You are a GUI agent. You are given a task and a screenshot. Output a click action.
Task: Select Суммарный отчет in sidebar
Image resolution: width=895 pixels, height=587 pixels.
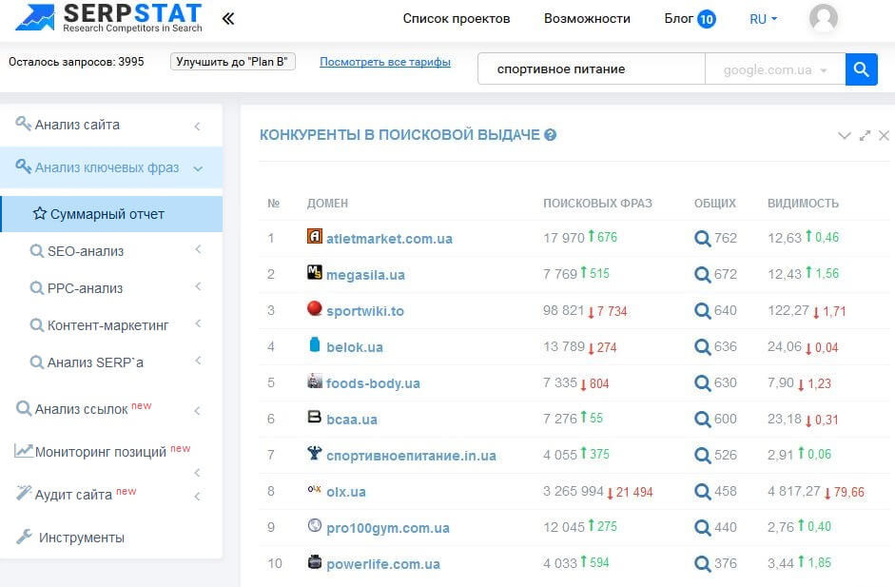(112, 214)
